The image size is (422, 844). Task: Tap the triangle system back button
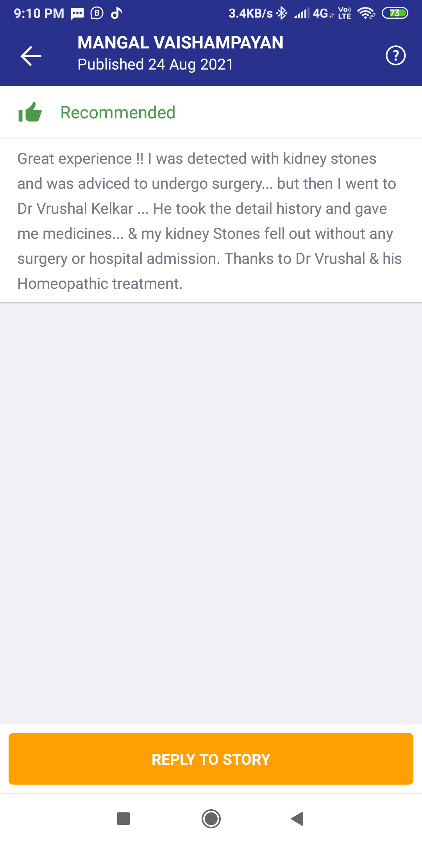tap(298, 818)
